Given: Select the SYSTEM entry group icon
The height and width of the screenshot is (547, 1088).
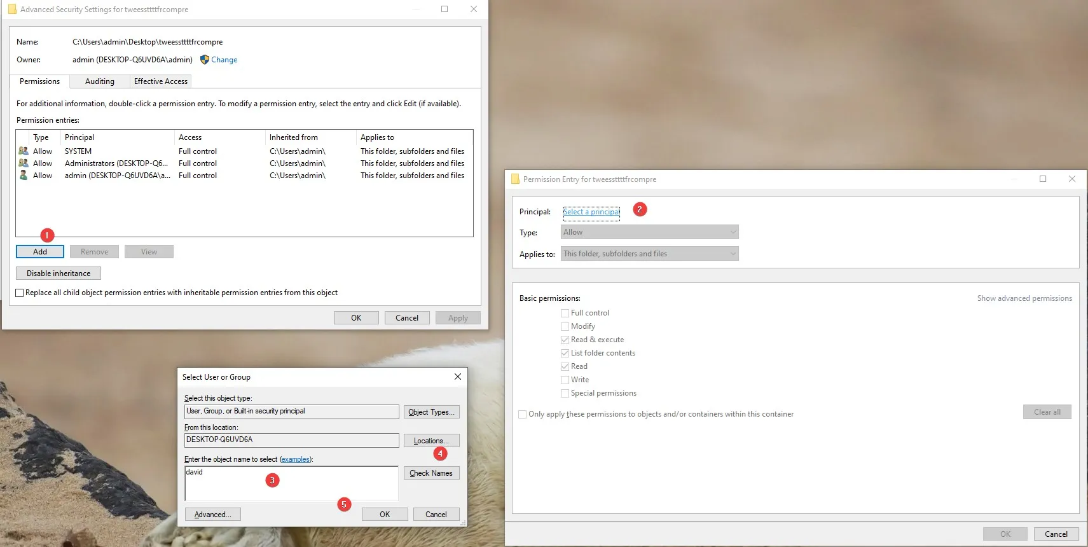Looking at the screenshot, I should point(24,151).
